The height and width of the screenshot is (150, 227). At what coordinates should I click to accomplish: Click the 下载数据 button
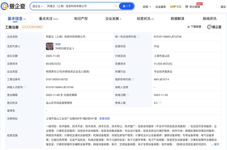[x=194, y=27]
